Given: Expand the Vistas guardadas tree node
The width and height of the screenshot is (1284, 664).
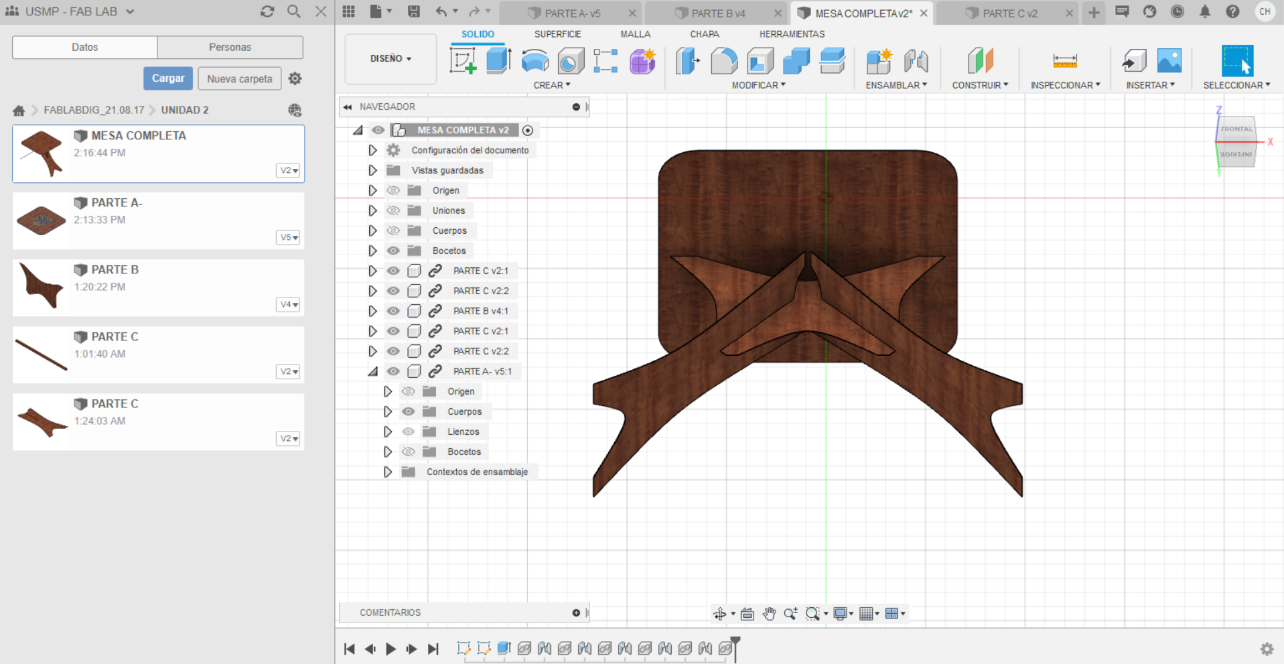Looking at the screenshot, I should 372,170.
